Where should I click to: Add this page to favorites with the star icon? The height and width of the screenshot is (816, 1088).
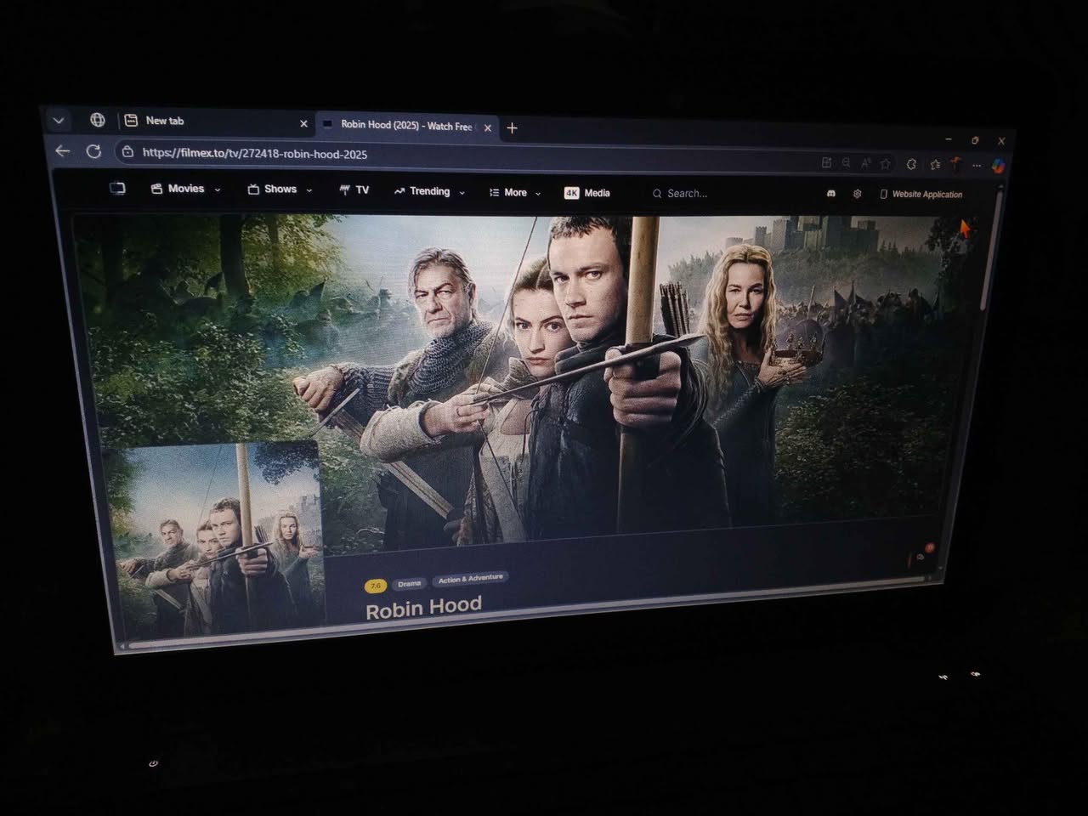click(x=885, y=163)
